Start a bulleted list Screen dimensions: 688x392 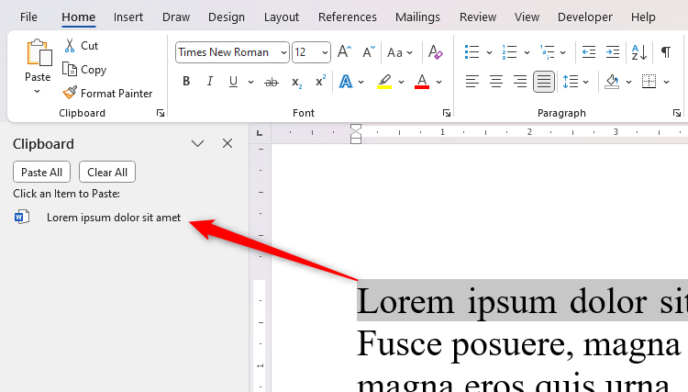472,52
